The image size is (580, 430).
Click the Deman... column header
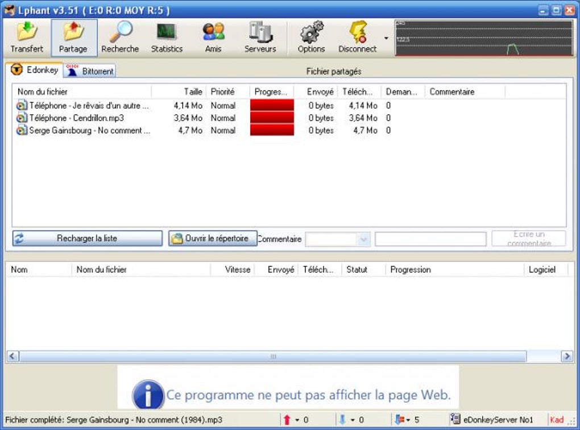tap(403, 92)
